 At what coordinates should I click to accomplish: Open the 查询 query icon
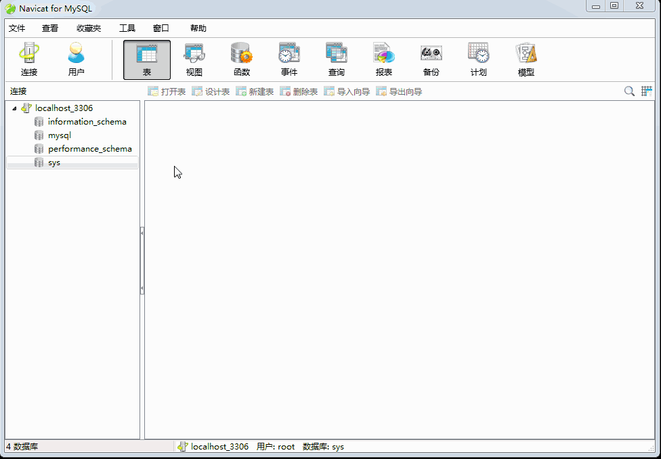[337, 60]
